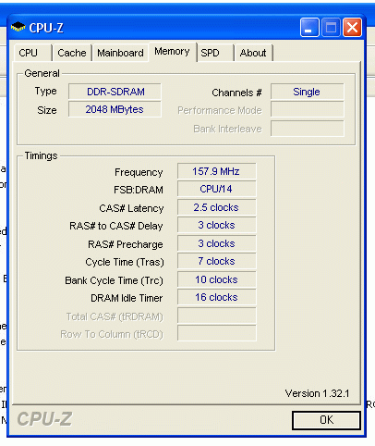Click the Frequency label
This screenshot has height=446, width=375.
click(139, 172)
